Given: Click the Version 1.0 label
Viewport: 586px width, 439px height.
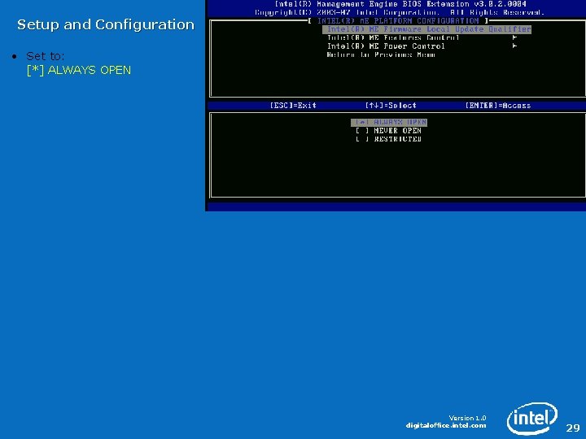Looking at the screenshot, I should [x=467, y=418].
